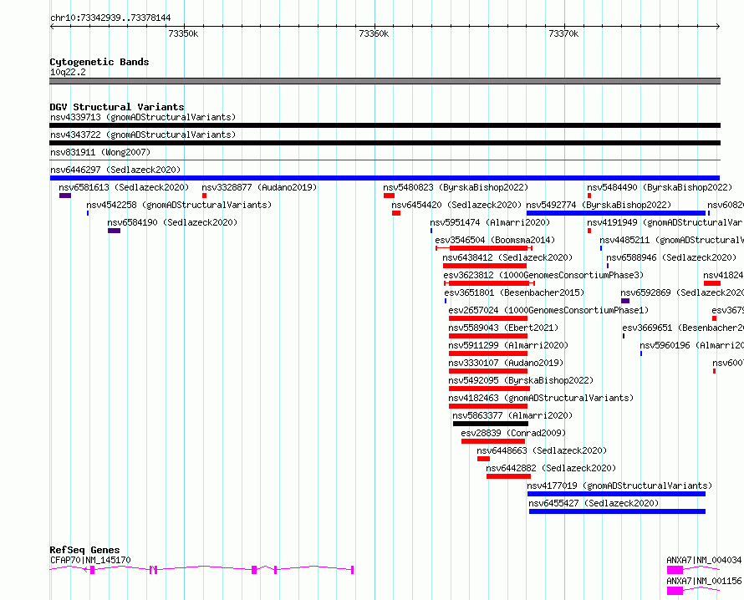Open esv2657024 1000GenomesConsortiumPhase1 label

(x=548, y=310)
